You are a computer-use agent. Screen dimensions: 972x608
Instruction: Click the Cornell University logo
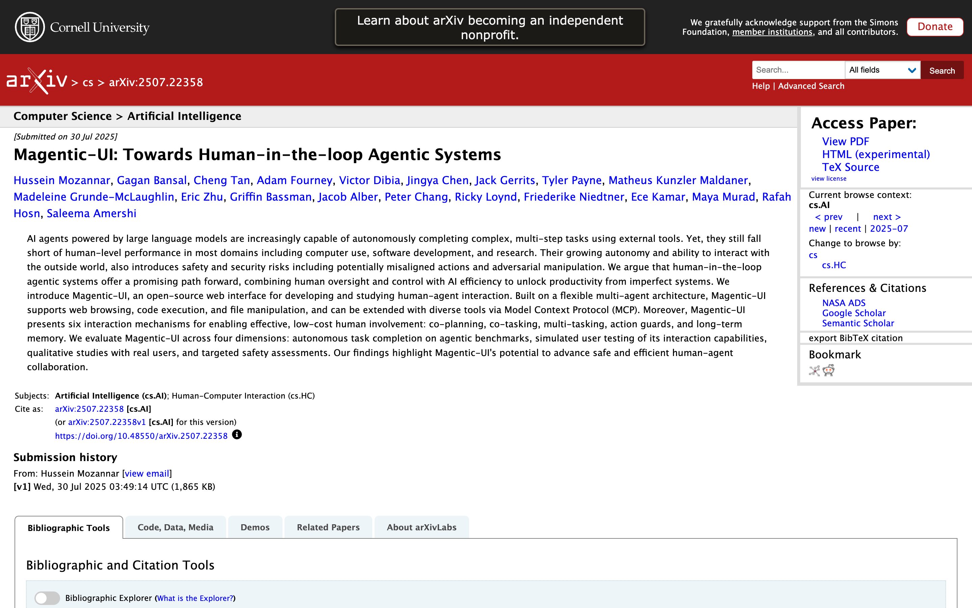pyautogui.click(x=82, y=27)
